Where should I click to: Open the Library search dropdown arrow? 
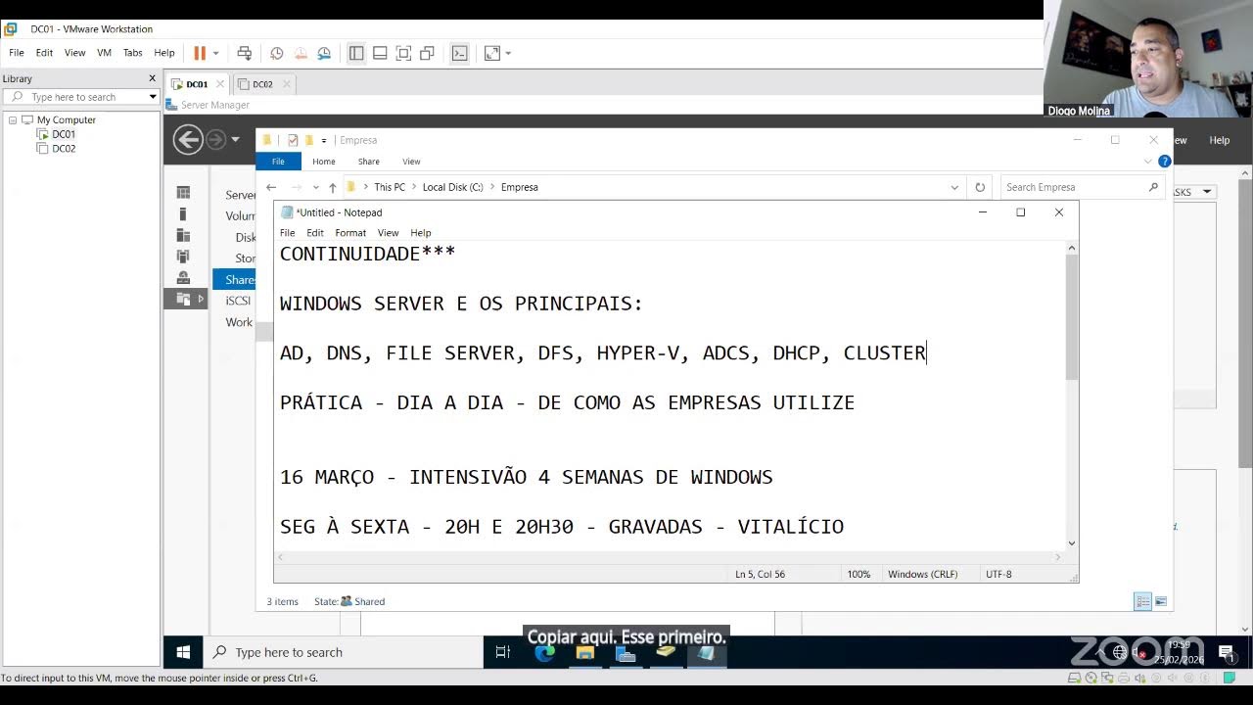153,97
